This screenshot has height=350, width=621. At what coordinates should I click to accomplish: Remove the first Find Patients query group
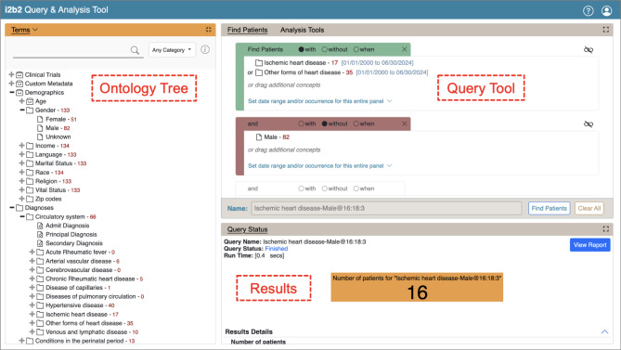pos(404,49)
